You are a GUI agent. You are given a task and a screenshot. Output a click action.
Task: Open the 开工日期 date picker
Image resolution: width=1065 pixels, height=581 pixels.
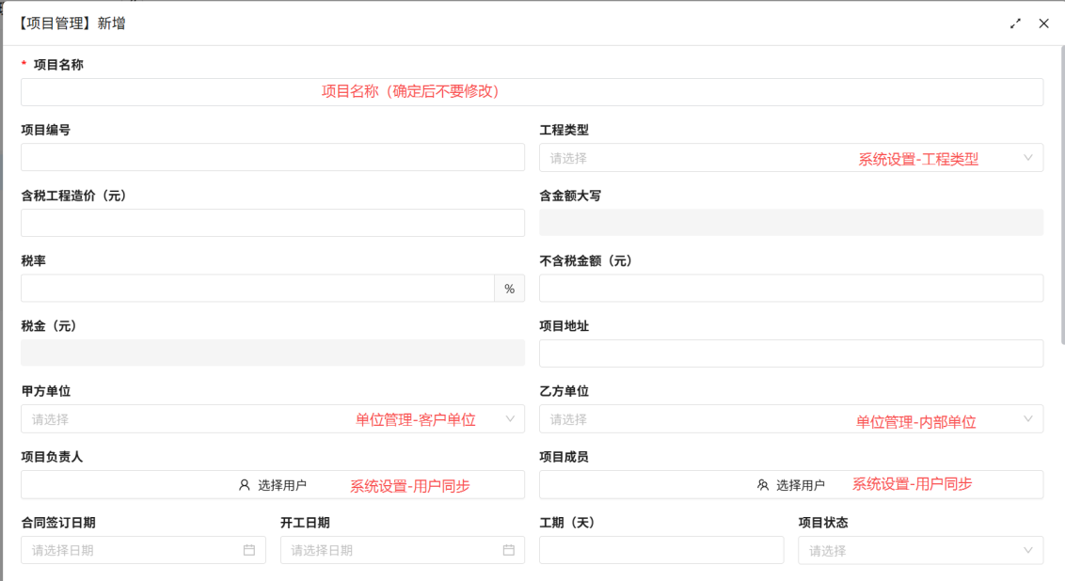403,550
